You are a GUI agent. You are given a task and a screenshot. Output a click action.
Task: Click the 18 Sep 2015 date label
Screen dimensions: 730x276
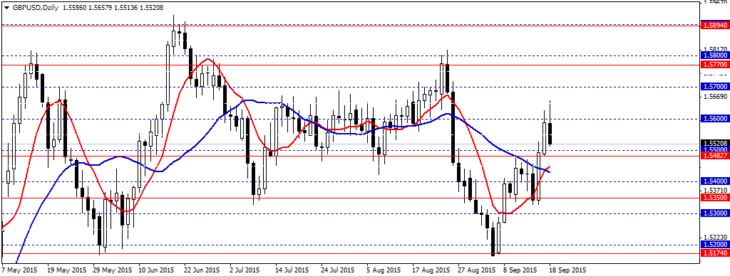click(x=567, y=270)
